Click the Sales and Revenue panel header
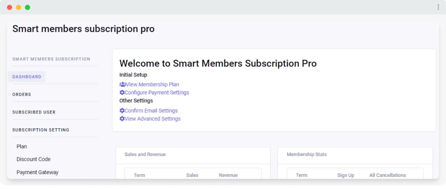This screenshot has width=446, height=189. pos(145,154)
